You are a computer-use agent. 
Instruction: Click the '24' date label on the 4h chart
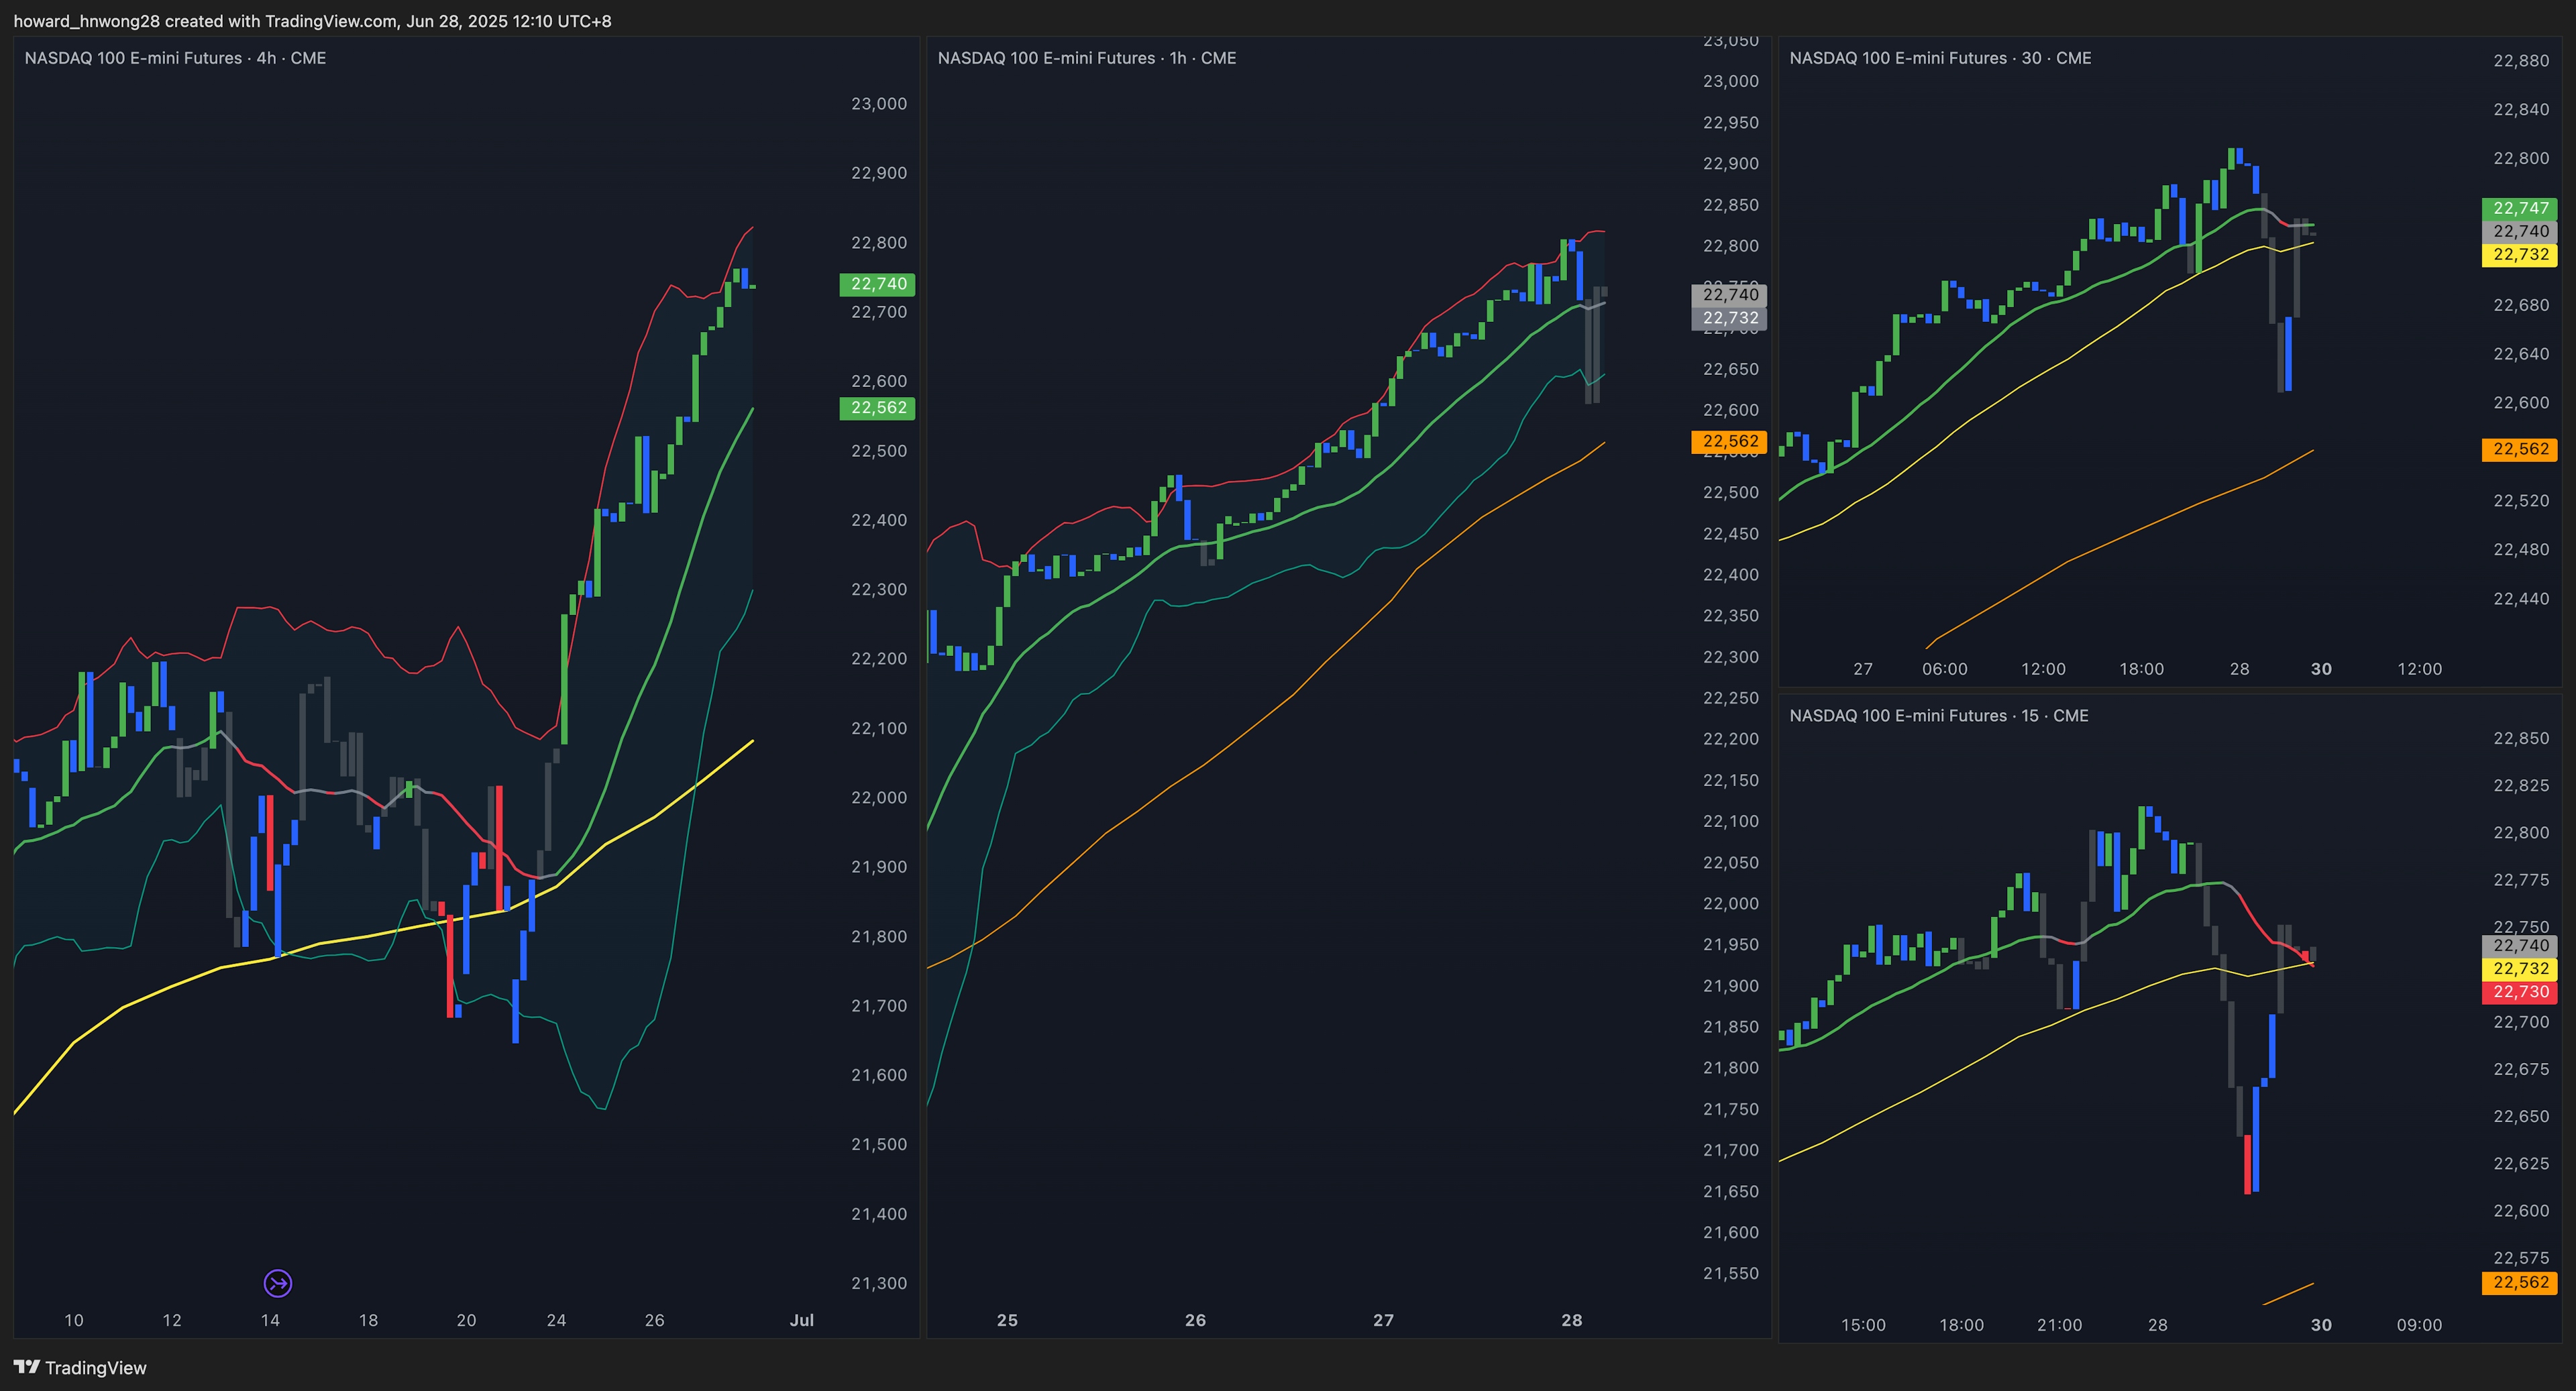(557, 1320)
